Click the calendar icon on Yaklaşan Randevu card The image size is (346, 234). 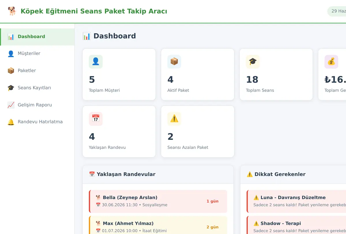pos(96,119)
